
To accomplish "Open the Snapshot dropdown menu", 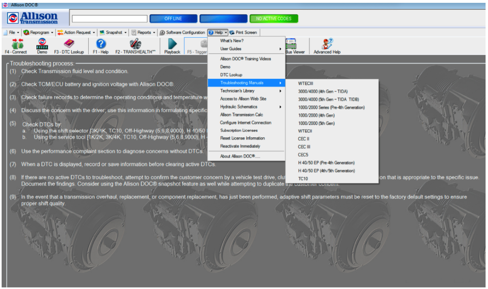I will click(113, 32).
